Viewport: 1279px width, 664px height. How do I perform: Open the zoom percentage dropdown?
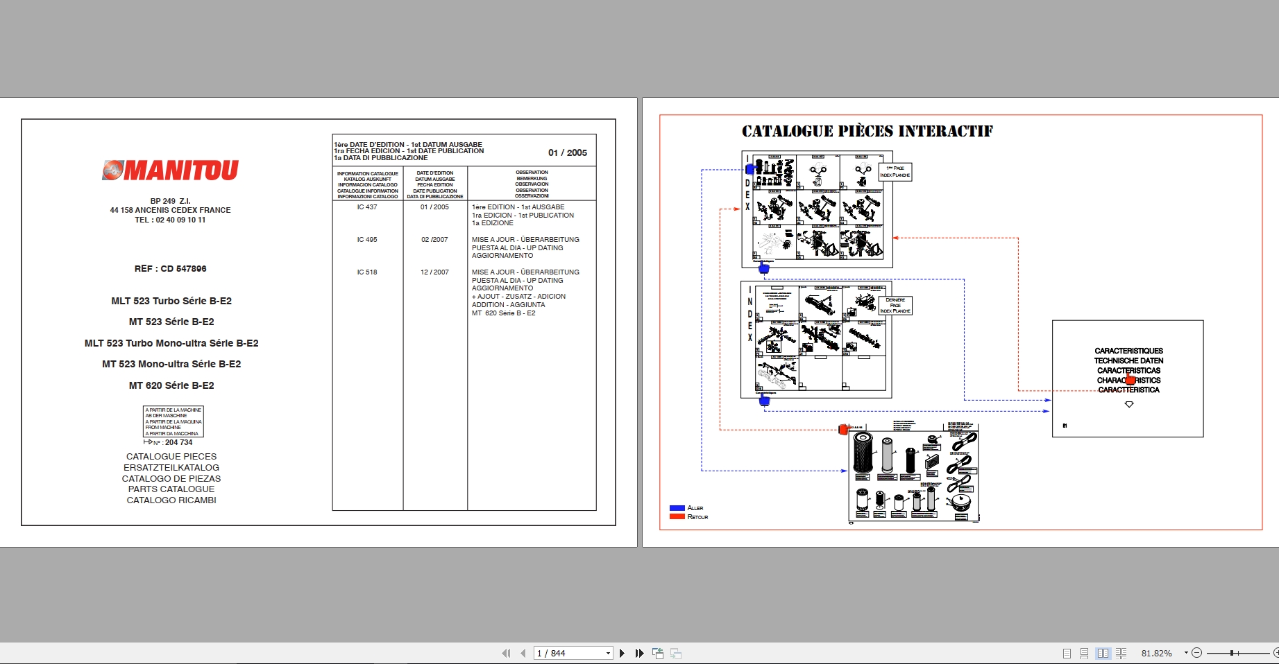click(x=1186, y=653)
